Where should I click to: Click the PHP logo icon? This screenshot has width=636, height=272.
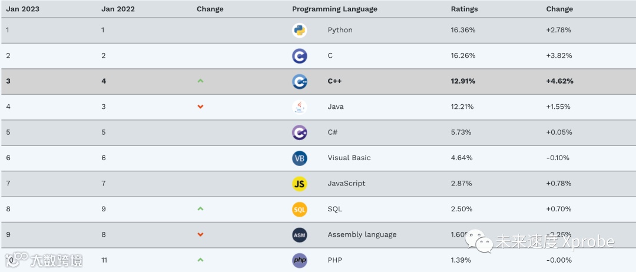pyautogui.click(x=299, y=260)
